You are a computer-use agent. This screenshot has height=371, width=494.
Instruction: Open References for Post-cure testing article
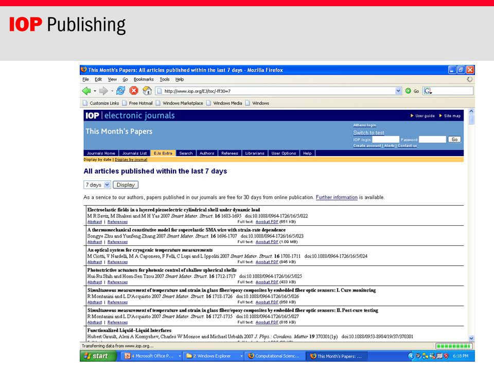(117, 323)
